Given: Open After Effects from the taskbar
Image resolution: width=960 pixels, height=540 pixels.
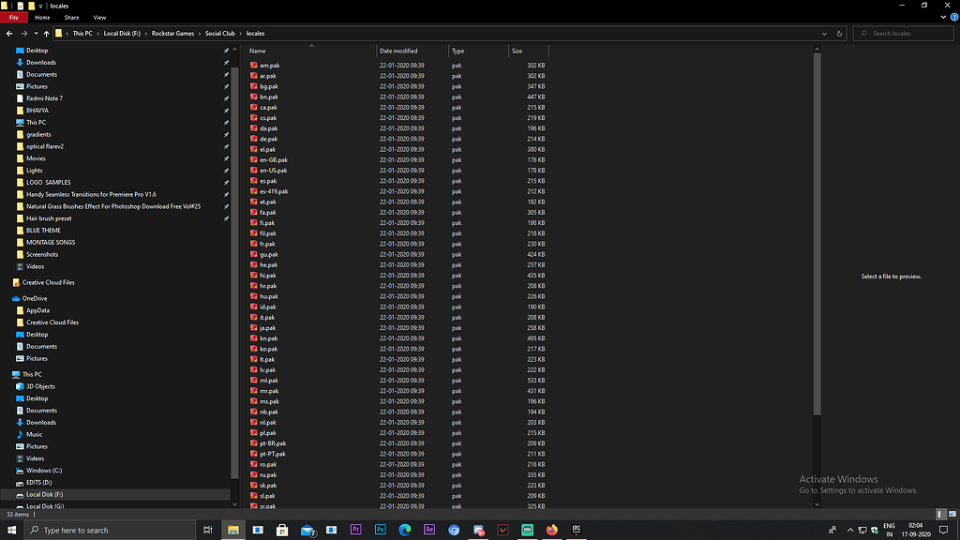Looking at the screenshot, I should point(429,529).
